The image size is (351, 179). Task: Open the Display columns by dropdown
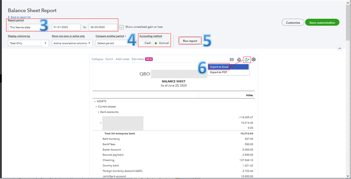coord(28,43)
